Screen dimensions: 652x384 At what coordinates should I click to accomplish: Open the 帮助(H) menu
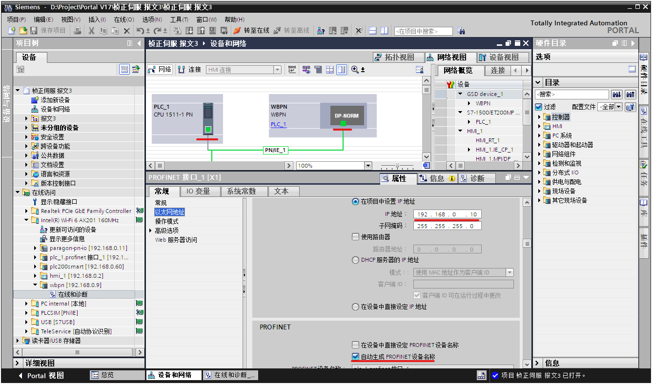click(x=234, y=19)
